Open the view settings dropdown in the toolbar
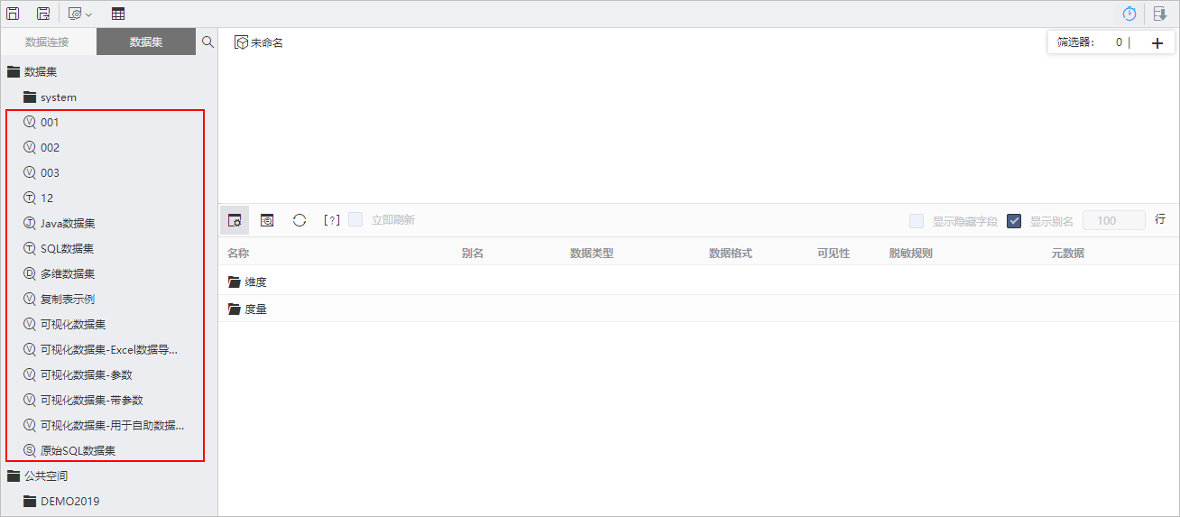This screenshot has height=517, width=1180. point(80,14)
